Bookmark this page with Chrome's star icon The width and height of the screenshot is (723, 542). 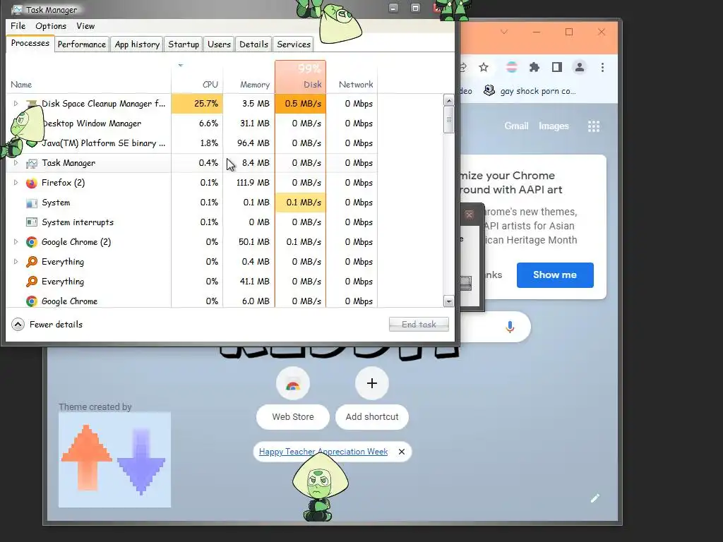coord(483,67)
